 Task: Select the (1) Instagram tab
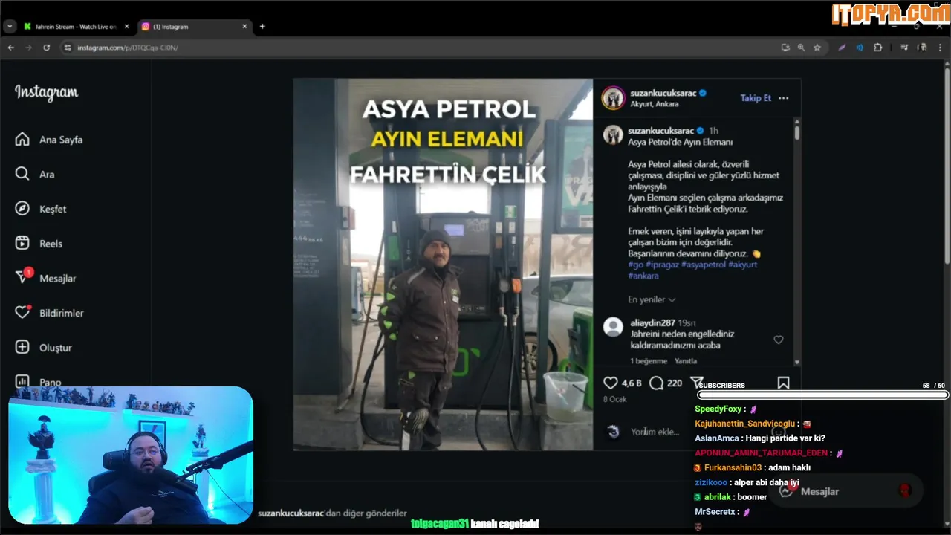(x=195, y=27)
